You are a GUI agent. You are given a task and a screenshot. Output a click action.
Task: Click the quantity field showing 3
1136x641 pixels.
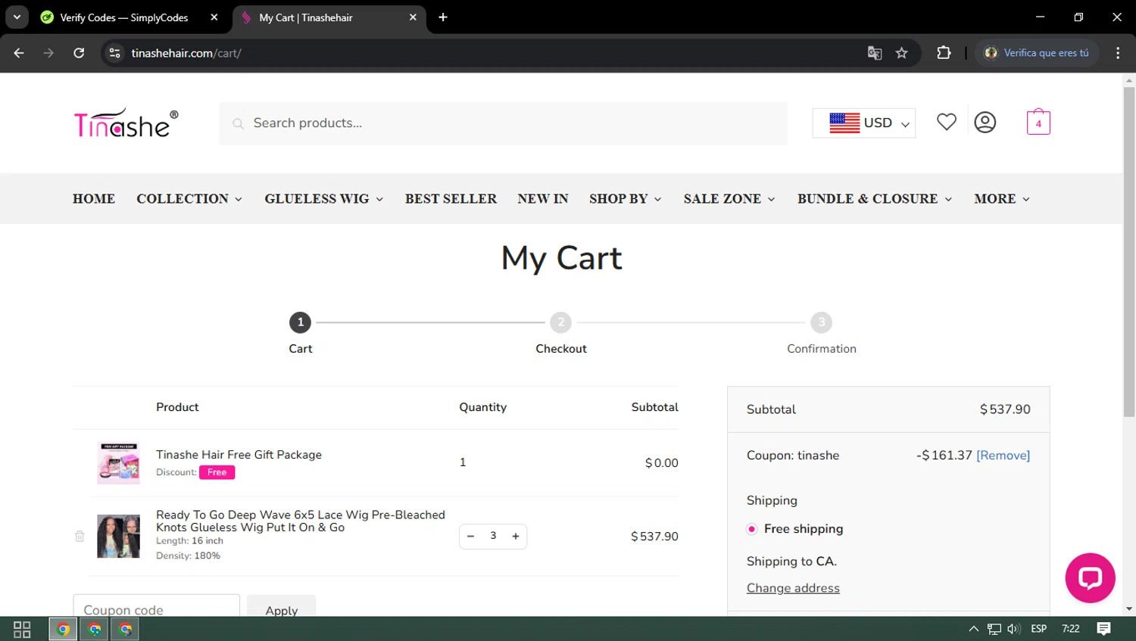click(493, 536)
